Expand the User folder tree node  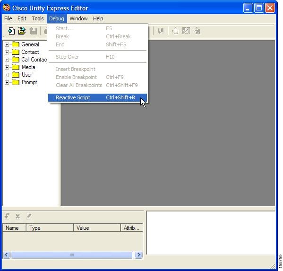point(7,75)
